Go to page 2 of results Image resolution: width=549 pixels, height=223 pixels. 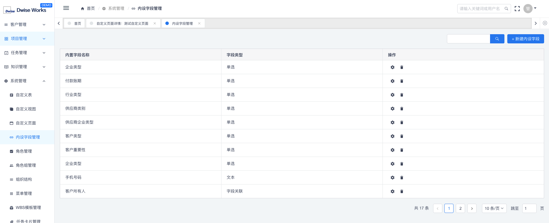pos(460,208)
